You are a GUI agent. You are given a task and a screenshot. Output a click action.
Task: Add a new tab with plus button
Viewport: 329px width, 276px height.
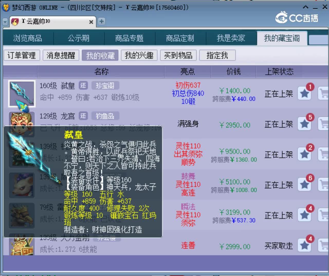pyautogui.click(x=102, y=21)
